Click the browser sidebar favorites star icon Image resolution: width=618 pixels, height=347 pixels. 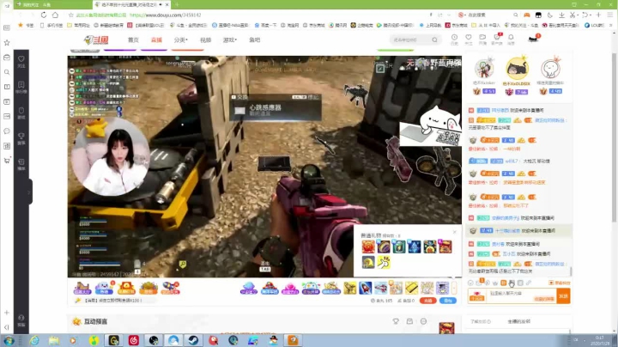[7, 43]
